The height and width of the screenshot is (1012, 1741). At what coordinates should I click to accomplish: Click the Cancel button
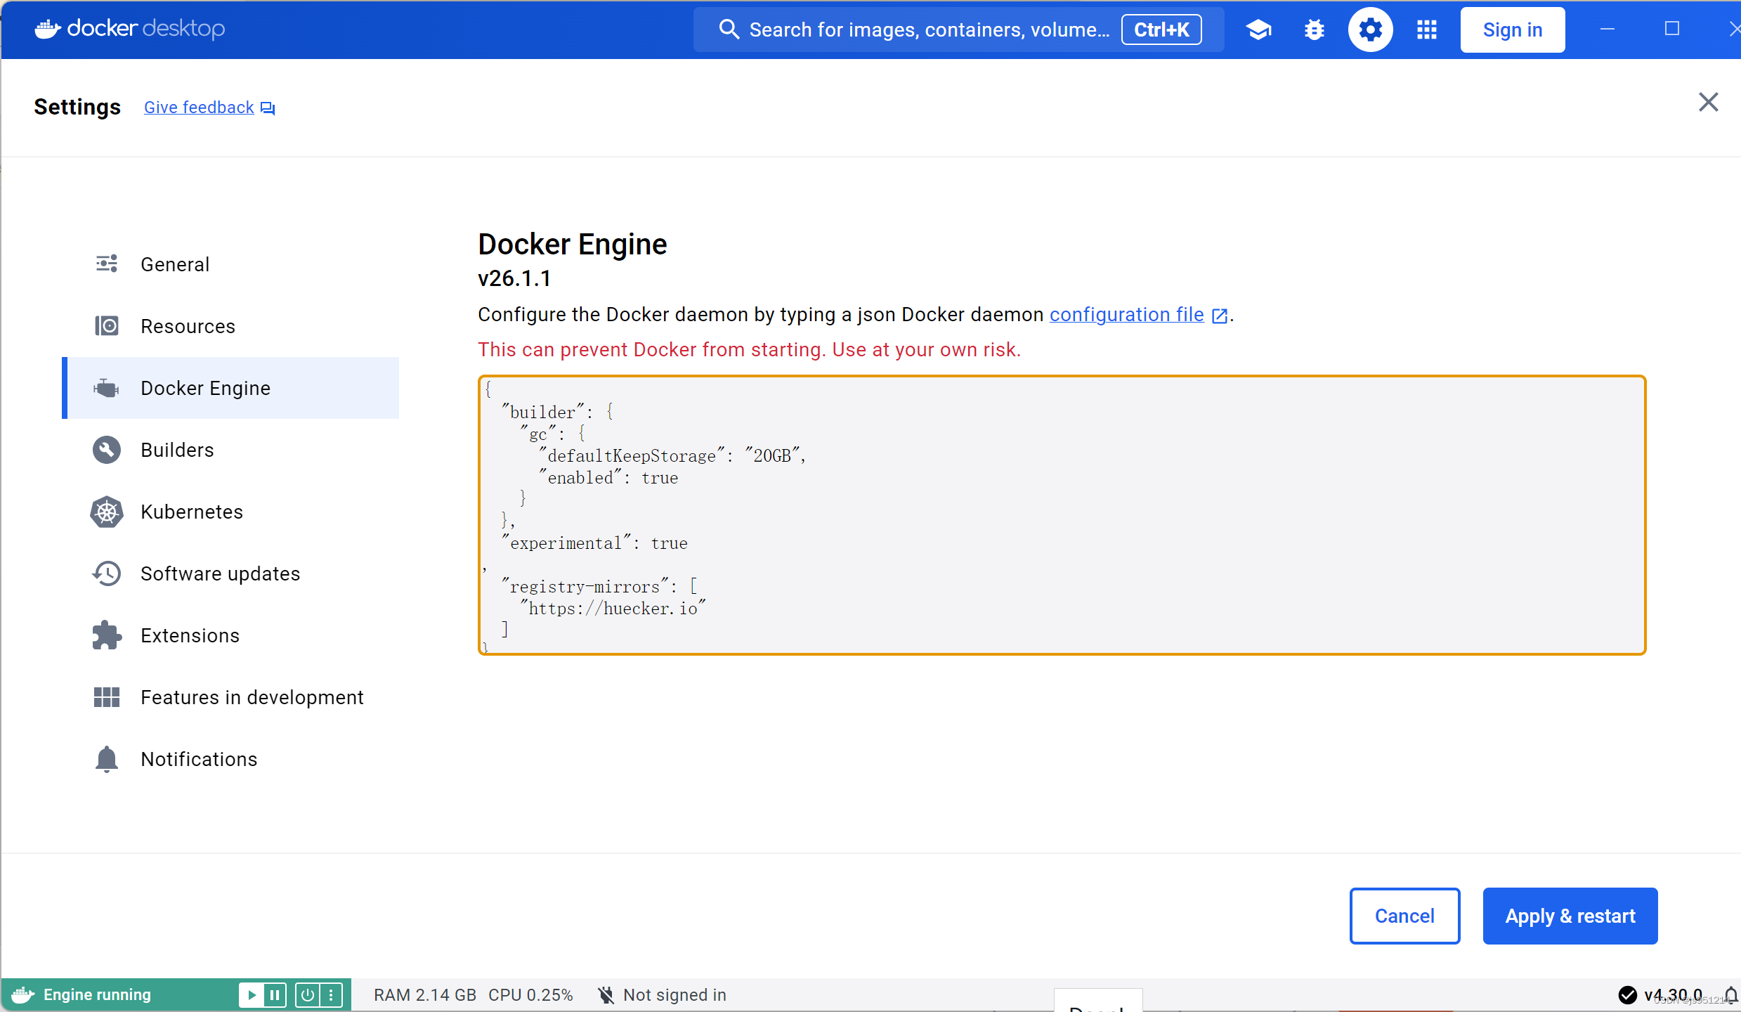click(x=1404, y=916)
